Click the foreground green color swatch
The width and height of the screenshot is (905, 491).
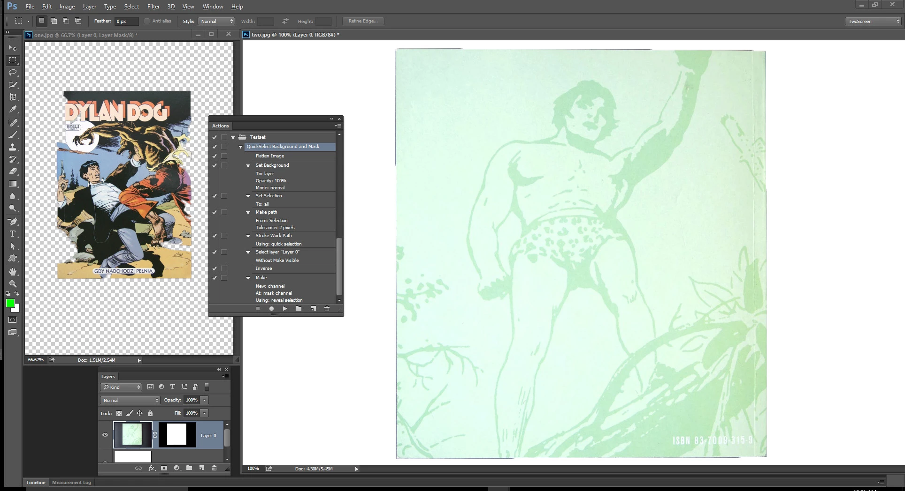click(10, 304)
